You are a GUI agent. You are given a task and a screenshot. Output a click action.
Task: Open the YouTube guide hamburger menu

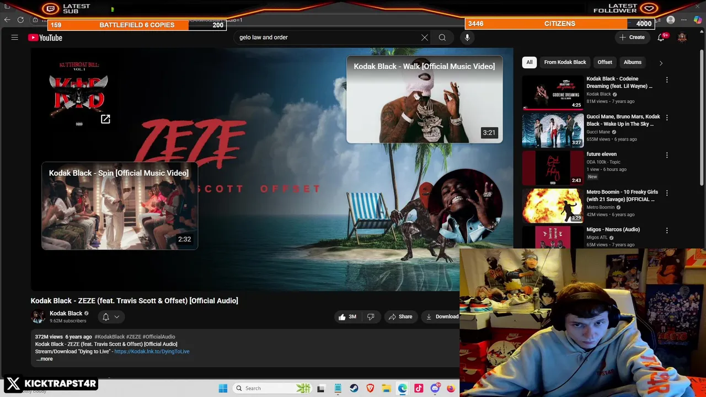(x=15, y=37)
